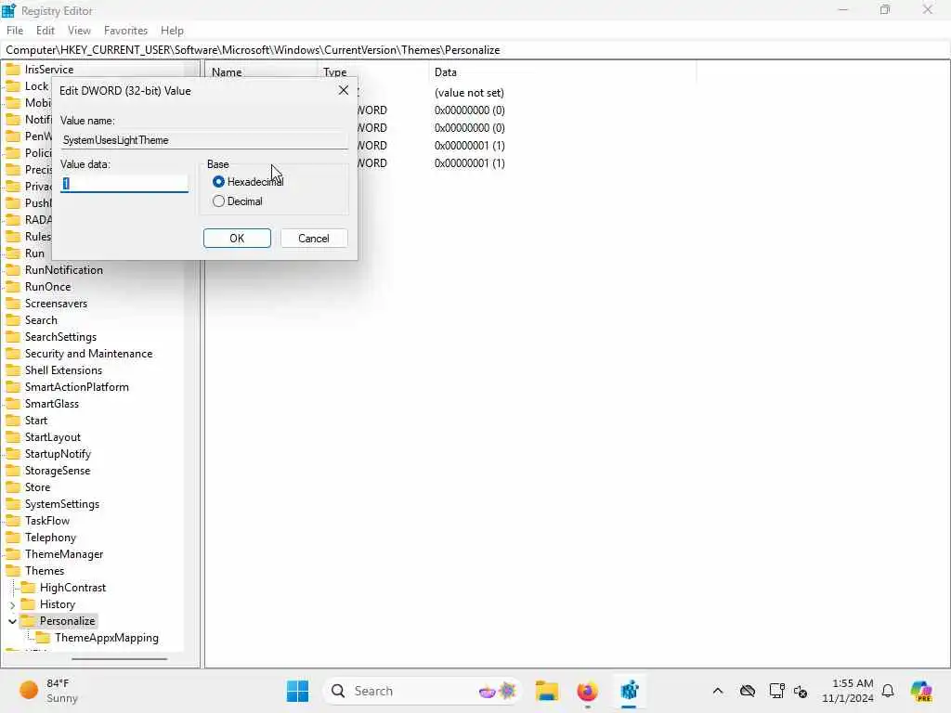Click the Value data input field
This screenshot has width=951, height=713.
124,183
